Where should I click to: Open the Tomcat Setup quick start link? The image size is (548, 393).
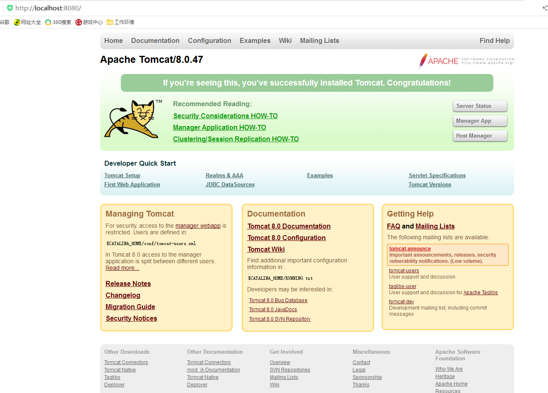[x=122, y=175]
